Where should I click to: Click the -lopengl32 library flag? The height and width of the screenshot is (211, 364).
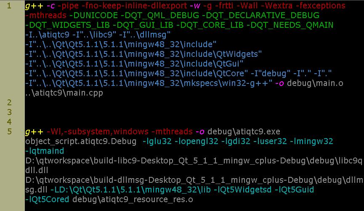[197, 141]
